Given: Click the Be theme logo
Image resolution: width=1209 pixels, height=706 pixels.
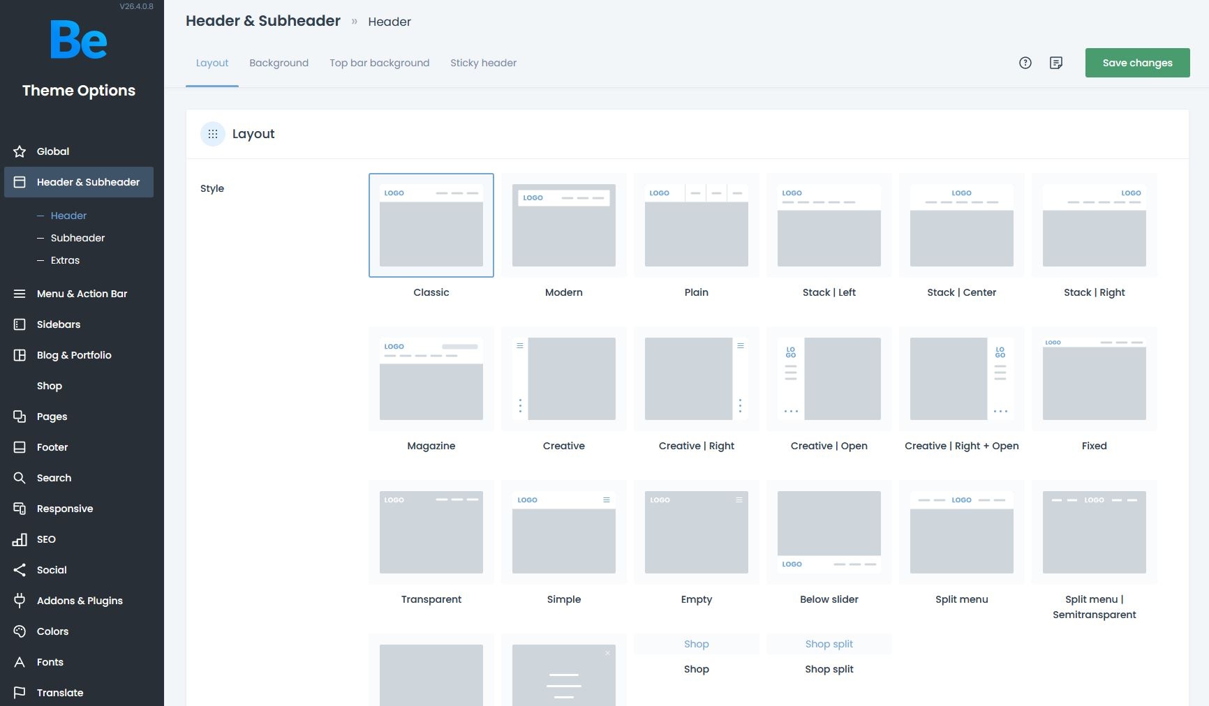Looking at the screenshot, I should 79,40.
